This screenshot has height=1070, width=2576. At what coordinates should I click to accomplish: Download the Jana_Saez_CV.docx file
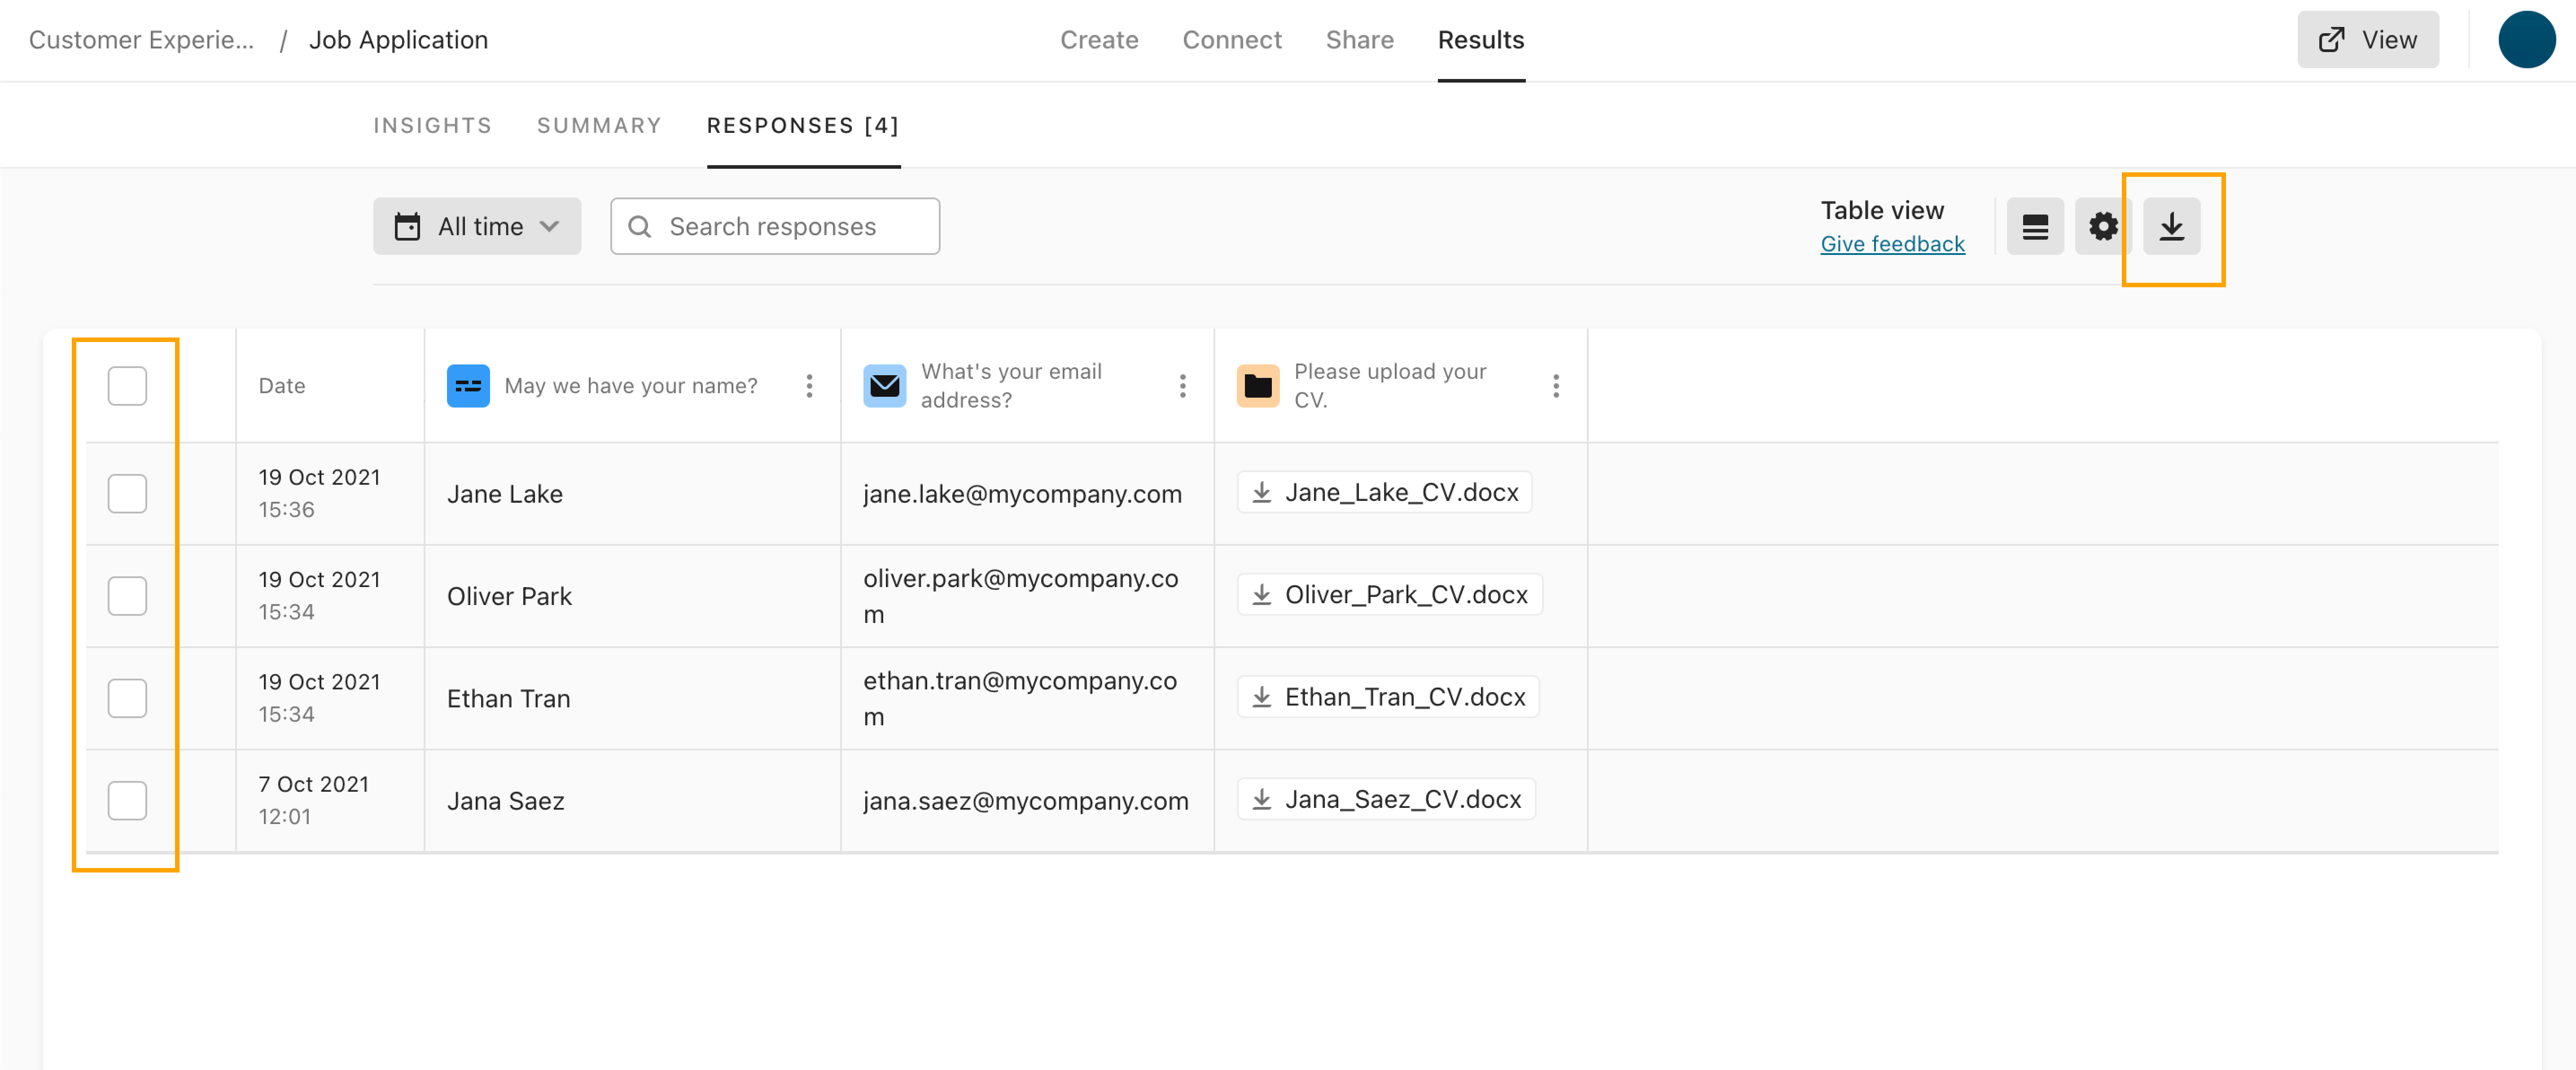click(1385, 799)
